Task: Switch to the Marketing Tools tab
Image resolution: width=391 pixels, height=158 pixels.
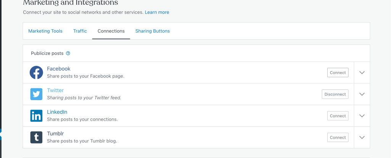Action: (45, 31)
